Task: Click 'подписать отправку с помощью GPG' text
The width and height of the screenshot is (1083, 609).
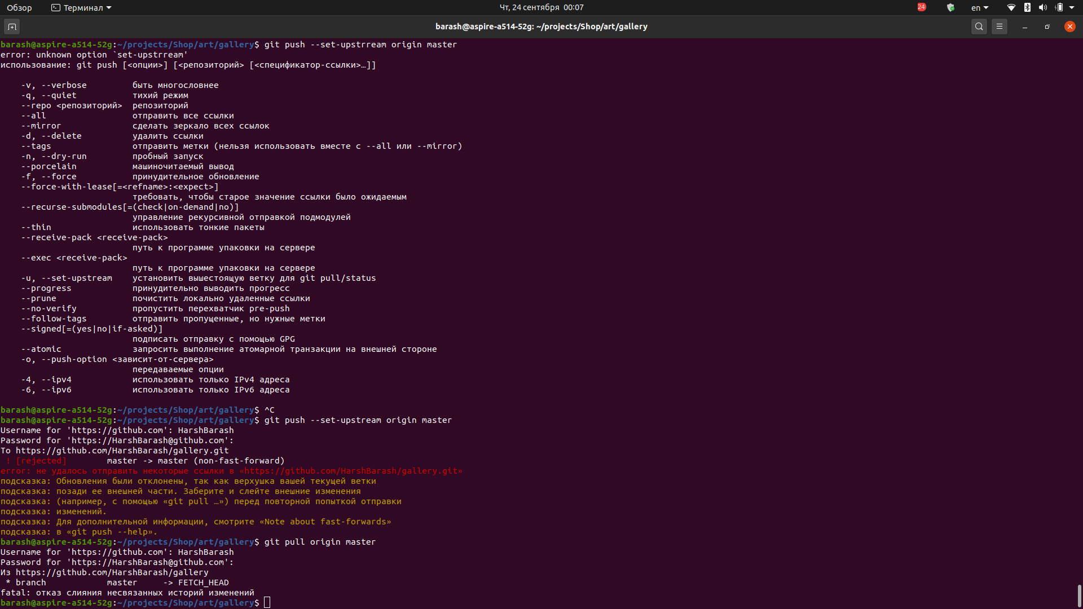Action: click(x=214, y=339)
